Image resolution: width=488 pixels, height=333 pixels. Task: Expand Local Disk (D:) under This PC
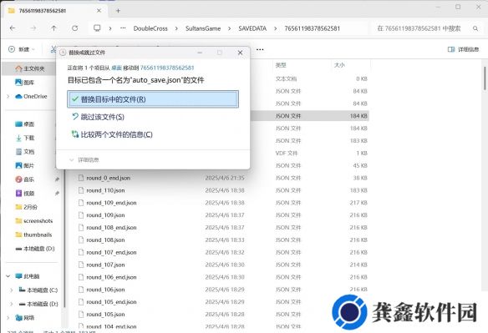(x=12, y=304)
